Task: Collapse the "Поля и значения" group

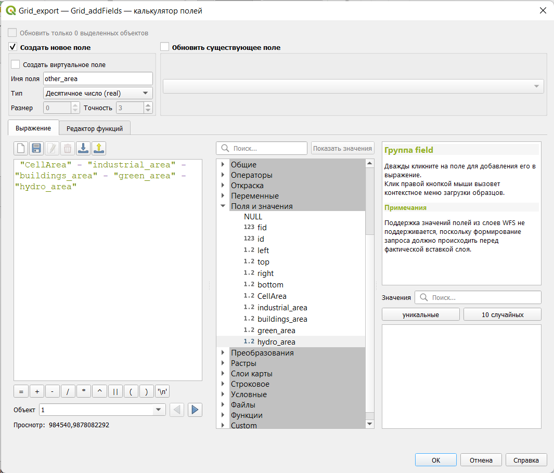Action: point(223,206)
